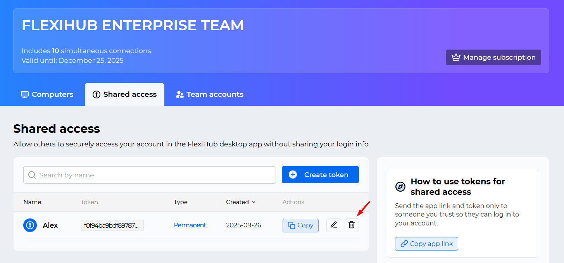This screenshot has width=564, height=263.
Task: Click the Includes 10 simultaneous connections text
Action: (x=86, y=51)
